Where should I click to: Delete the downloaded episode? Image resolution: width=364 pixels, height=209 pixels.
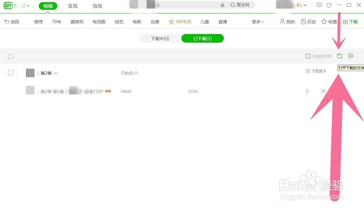323,91
